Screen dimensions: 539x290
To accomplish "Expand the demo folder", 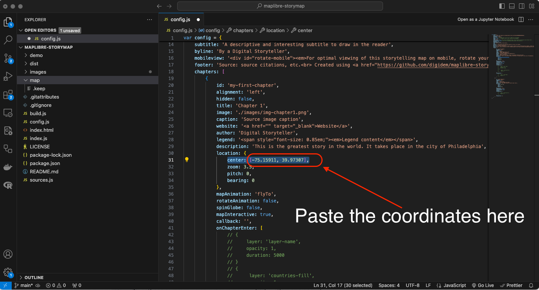I will coord(36,55).
